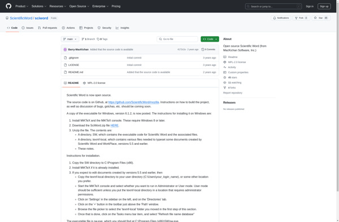Click the book icon beside Readme
Image resolution: width=339 pixels, height=222 pixels.
click(225, 57)
